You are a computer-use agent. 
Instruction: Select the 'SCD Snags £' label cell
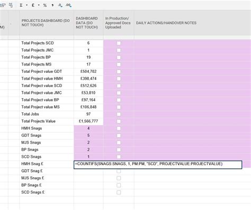(x=47, y=192)
